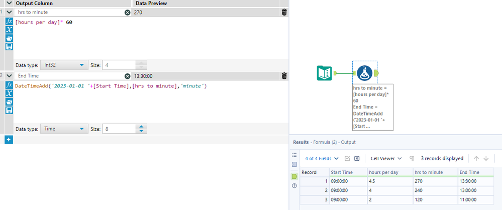Go to previous record with up arrow
The width and height of the screenshot is (502, 210).
coord(476,158)
